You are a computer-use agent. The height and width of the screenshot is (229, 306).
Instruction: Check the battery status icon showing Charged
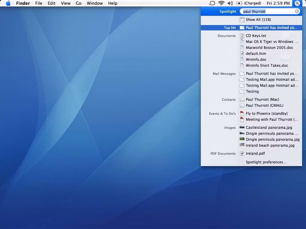(239, 3)
